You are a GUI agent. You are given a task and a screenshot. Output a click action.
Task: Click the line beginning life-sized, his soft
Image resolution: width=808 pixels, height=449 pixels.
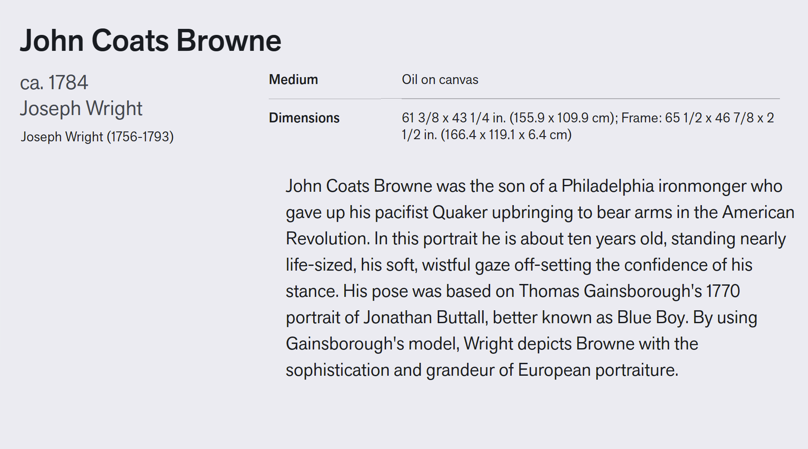pyautogui.click(x=519, y=265)
